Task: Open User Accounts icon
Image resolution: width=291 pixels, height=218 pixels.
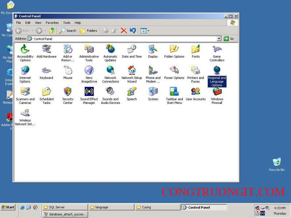Action: (196, 94)
